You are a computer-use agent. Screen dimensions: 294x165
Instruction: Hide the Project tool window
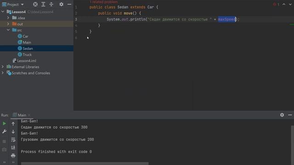coord(69,4)
